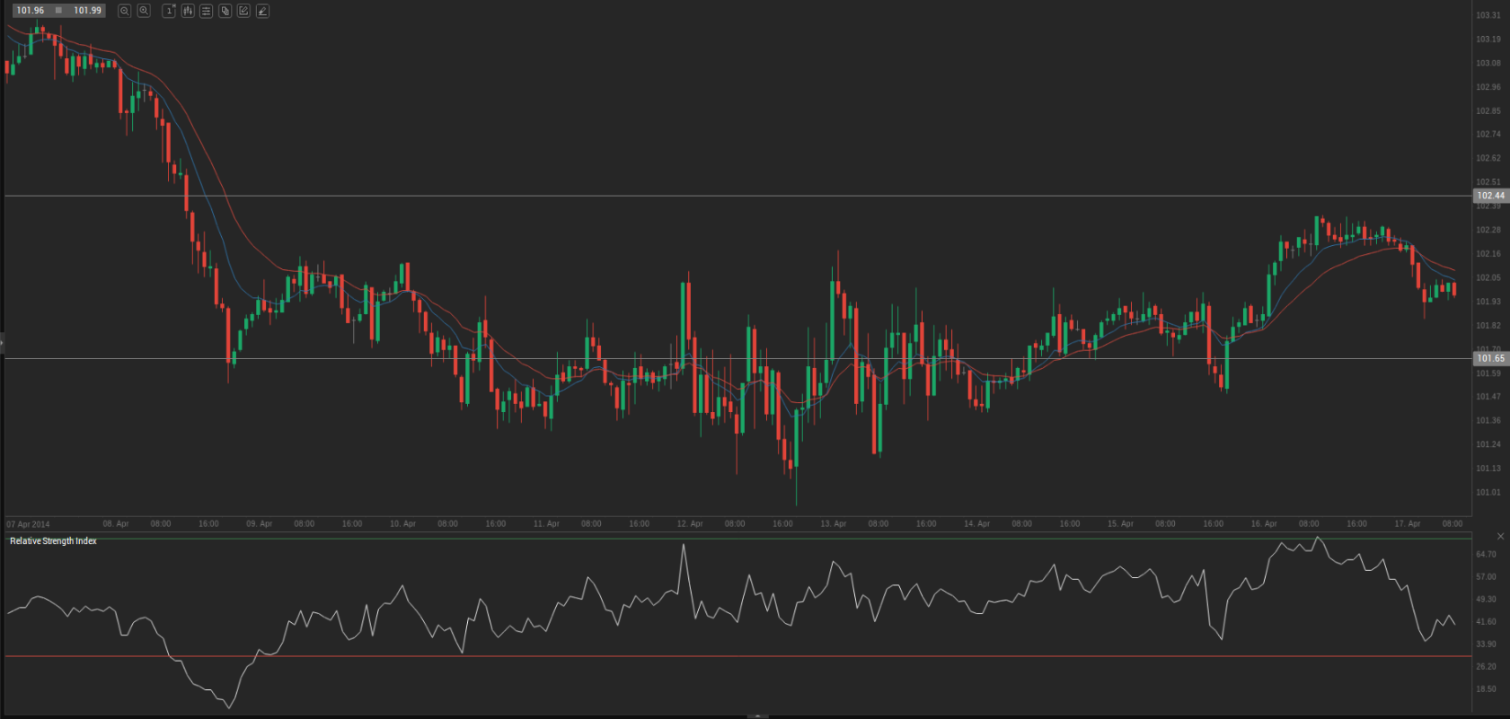Open the candlestick chart type selector

188,11
